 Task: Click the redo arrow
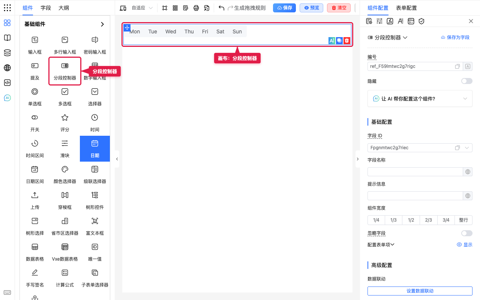tap(231, 8)
